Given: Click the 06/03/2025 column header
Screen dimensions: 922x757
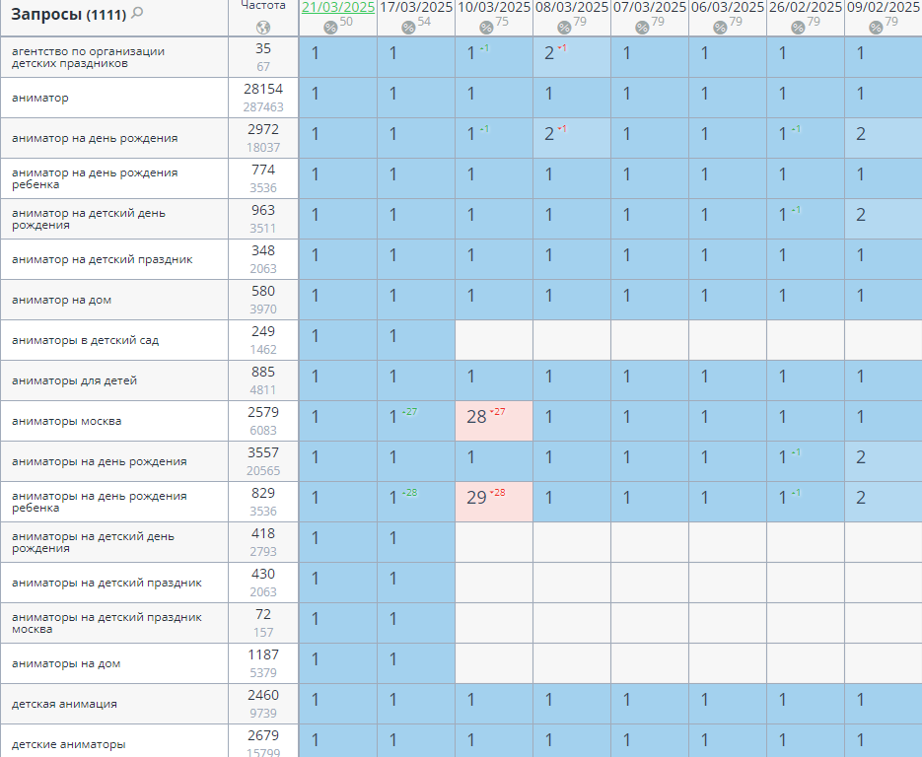Looking at the screenshot, I should click(728, 7).
